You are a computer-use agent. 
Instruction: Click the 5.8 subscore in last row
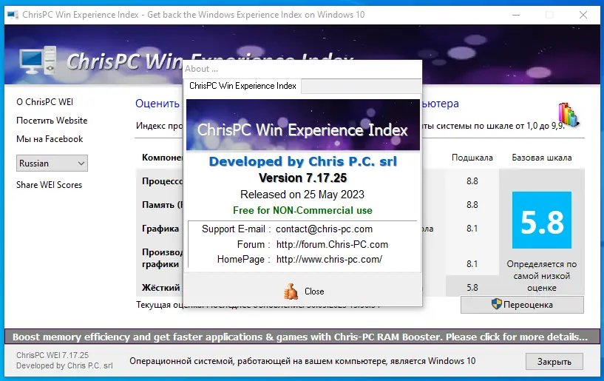472,288
